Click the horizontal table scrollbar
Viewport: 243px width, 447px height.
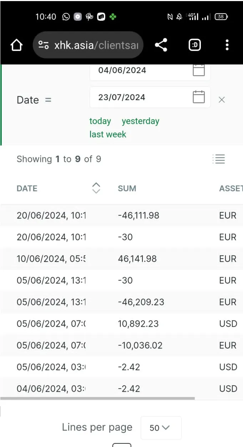click(x=97, y=398)
